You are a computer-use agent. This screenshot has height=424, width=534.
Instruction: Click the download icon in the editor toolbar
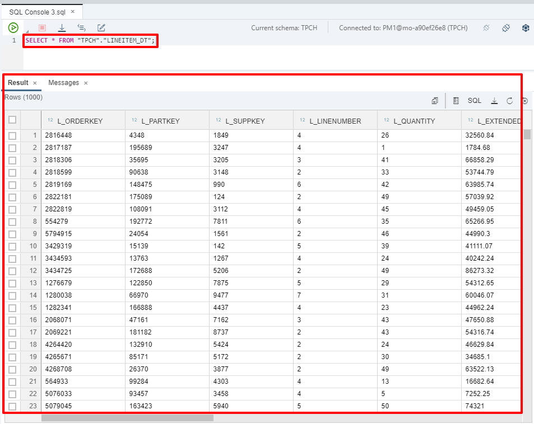click(x=62, y=28)
